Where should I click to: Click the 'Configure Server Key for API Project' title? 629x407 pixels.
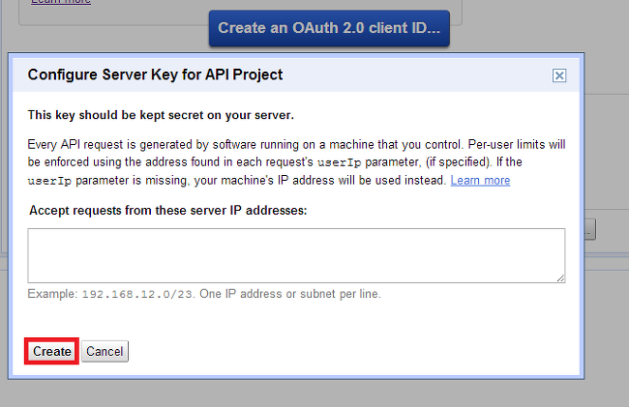[x=155, y=74]
